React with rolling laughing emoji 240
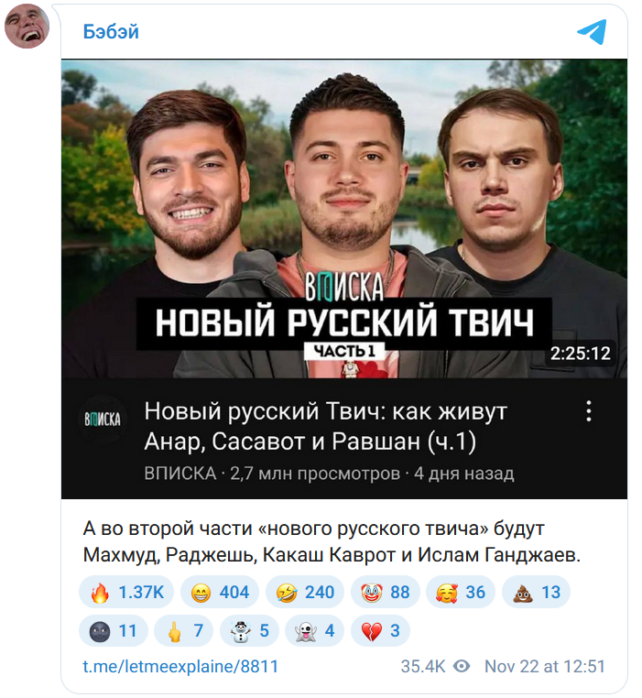 pyautogui.click(x=305, y=593)
